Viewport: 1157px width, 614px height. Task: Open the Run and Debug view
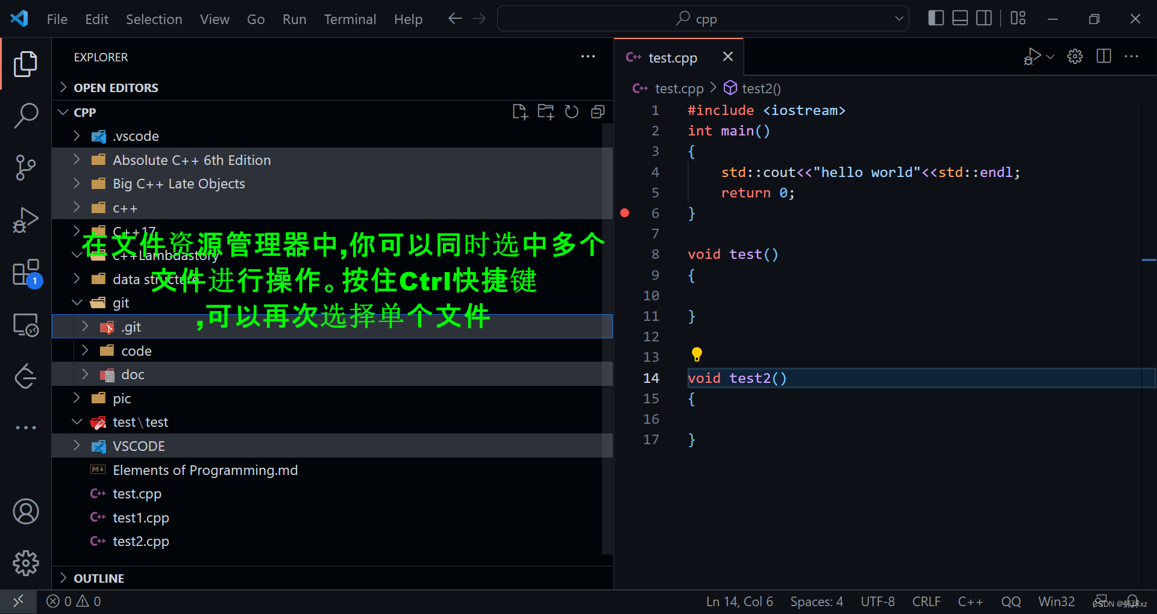click(25, 220)
